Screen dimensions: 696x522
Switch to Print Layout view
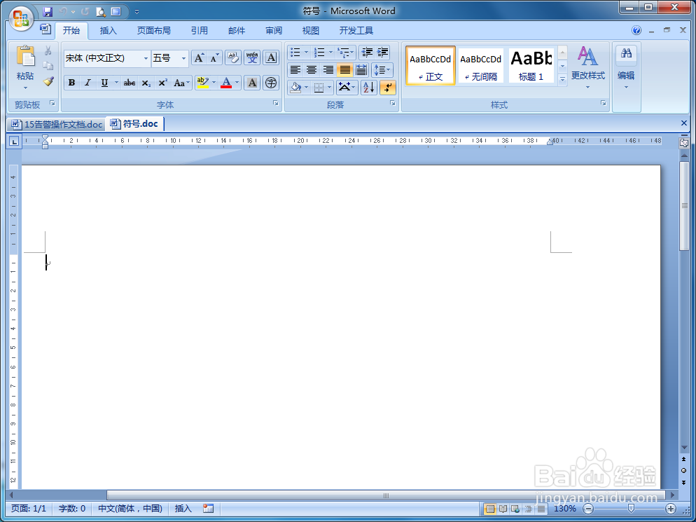tap(490, 509)
